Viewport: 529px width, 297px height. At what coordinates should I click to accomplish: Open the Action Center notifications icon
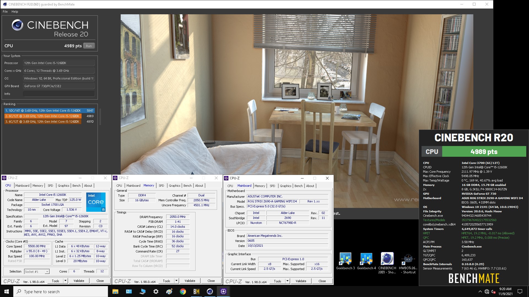tap(520, 291)
